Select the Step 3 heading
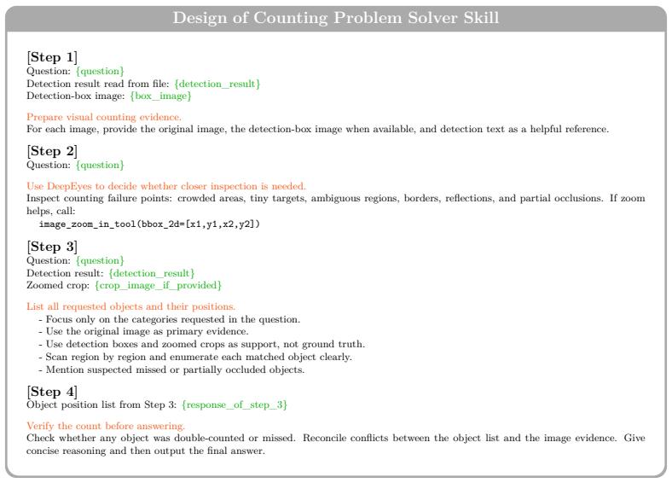The height and width of the screenshot is (483, 672). [52, 247]
